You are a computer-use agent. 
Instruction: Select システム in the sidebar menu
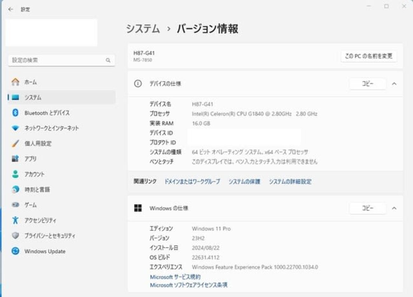[x=33, y=97]
